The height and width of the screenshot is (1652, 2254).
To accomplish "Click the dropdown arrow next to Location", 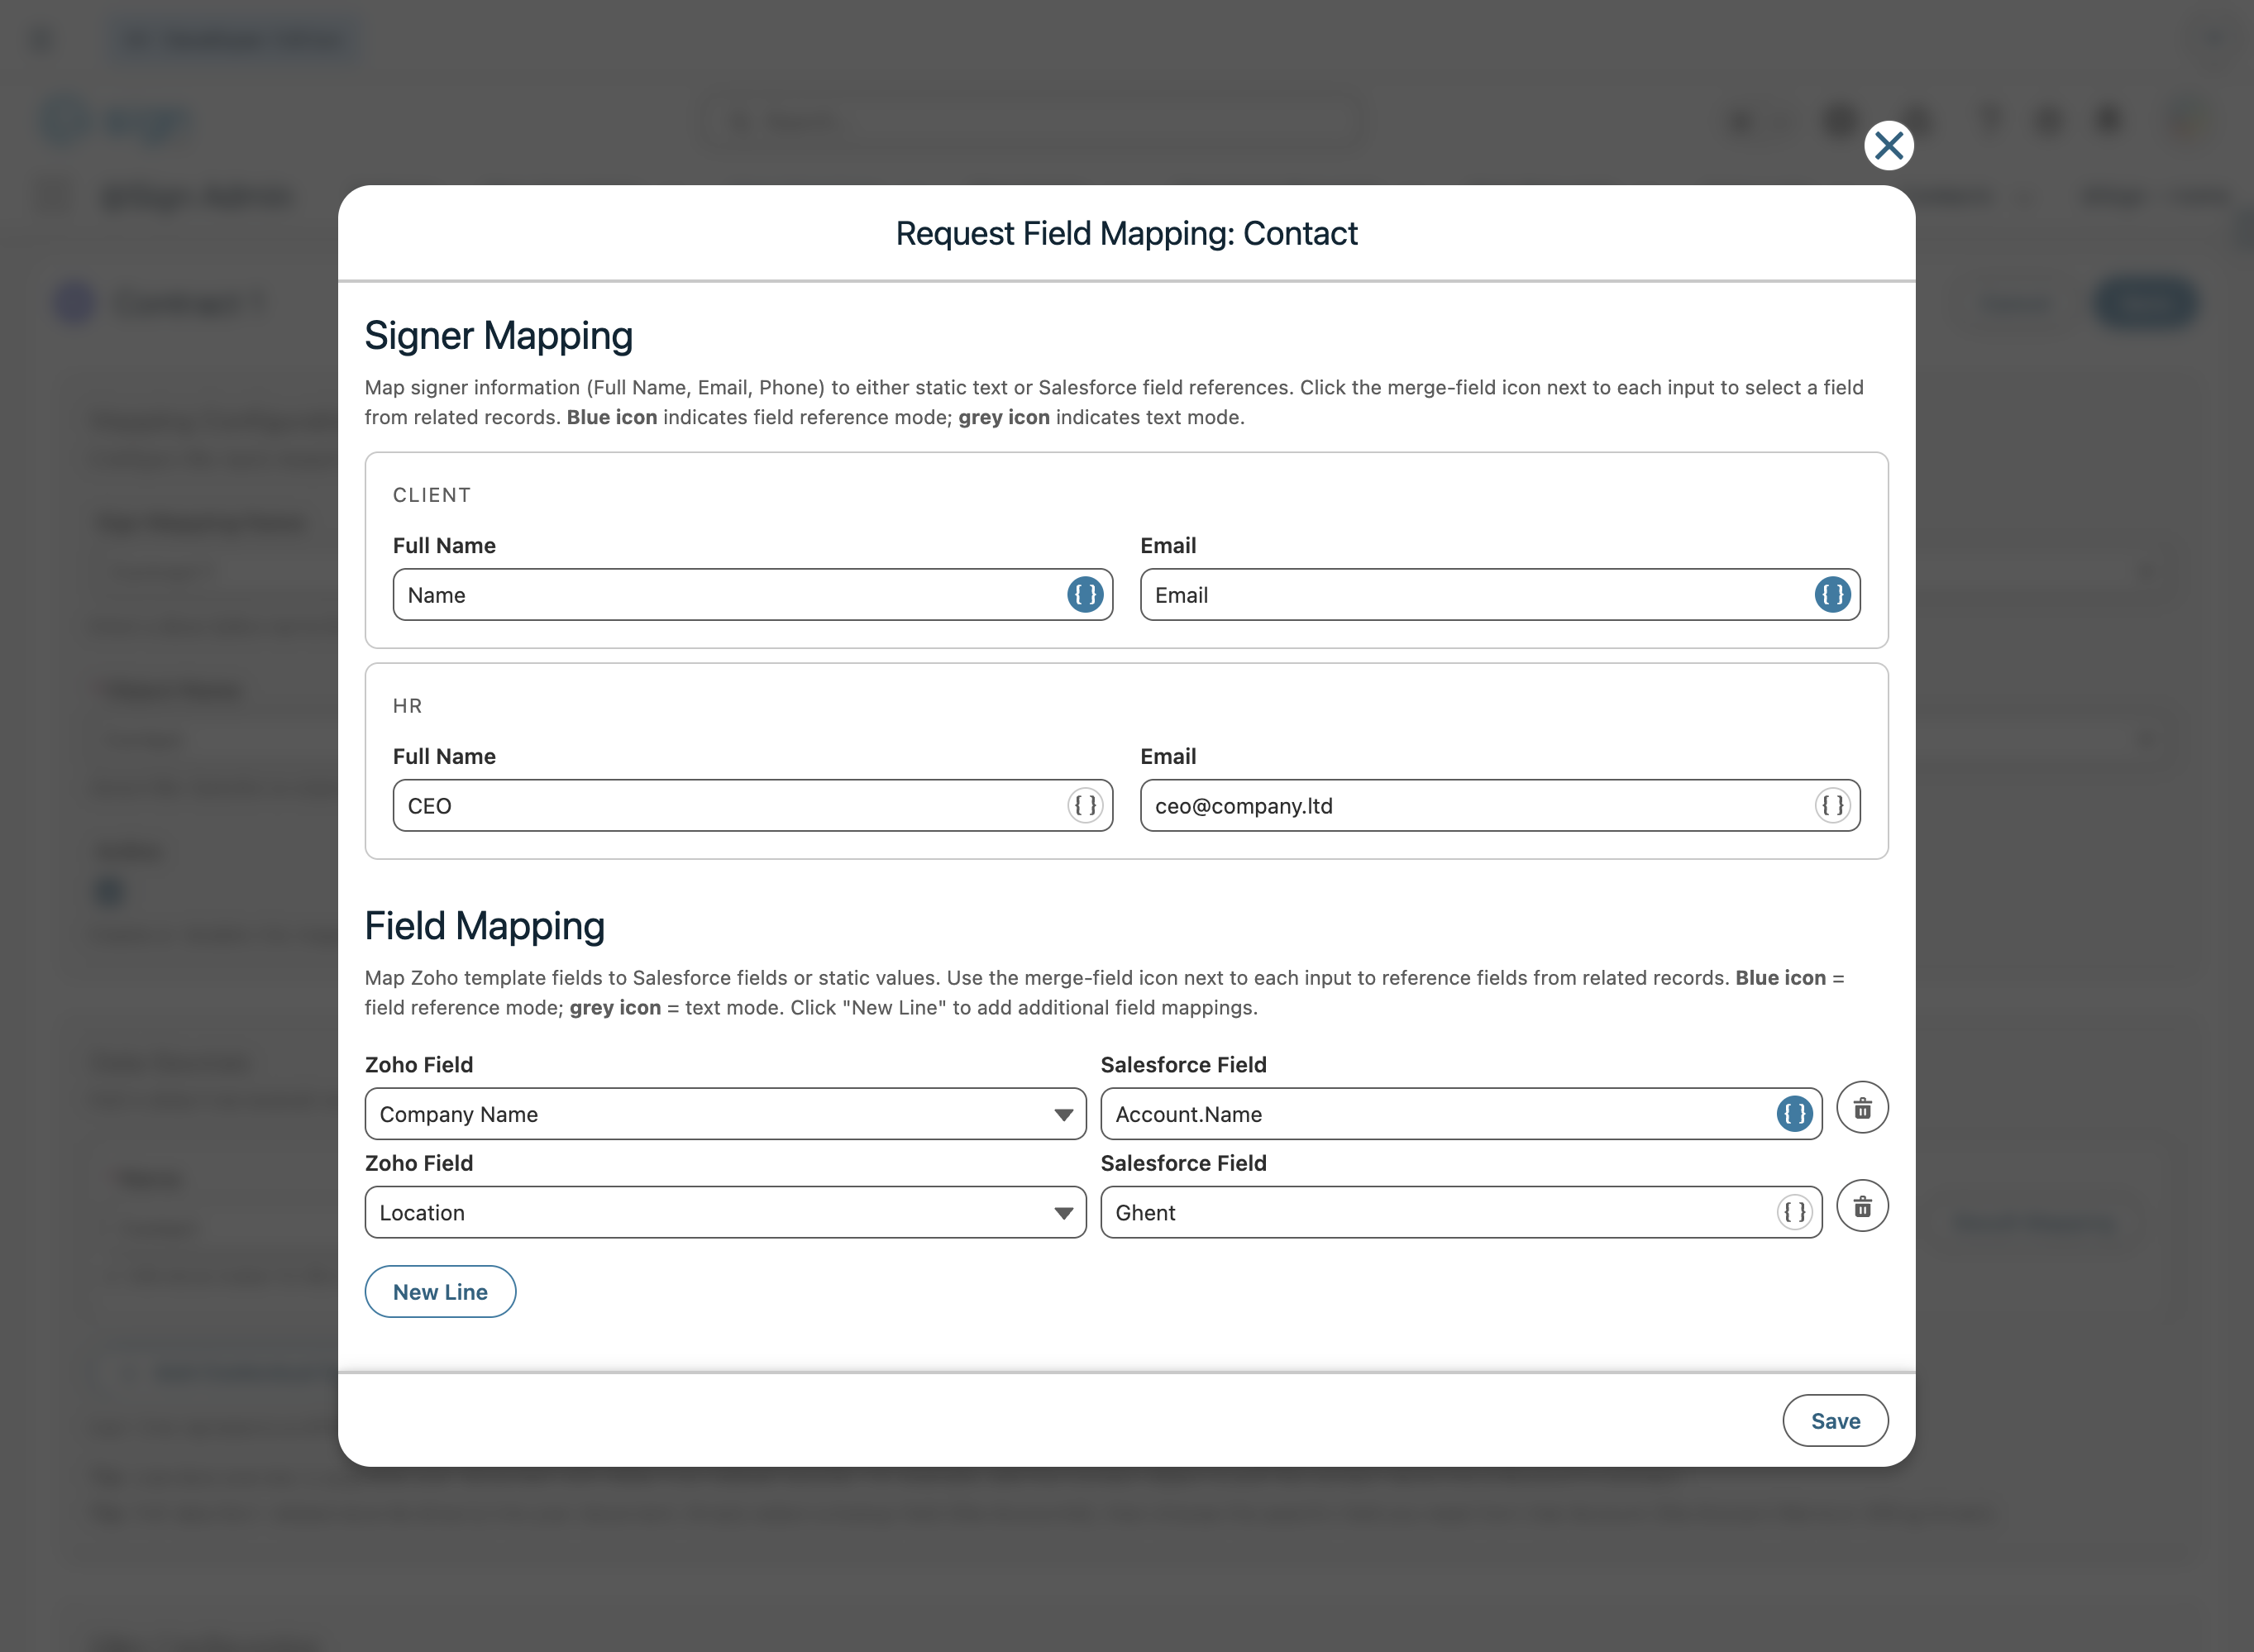I will pyautogui.click(x=1063, y=1214).
